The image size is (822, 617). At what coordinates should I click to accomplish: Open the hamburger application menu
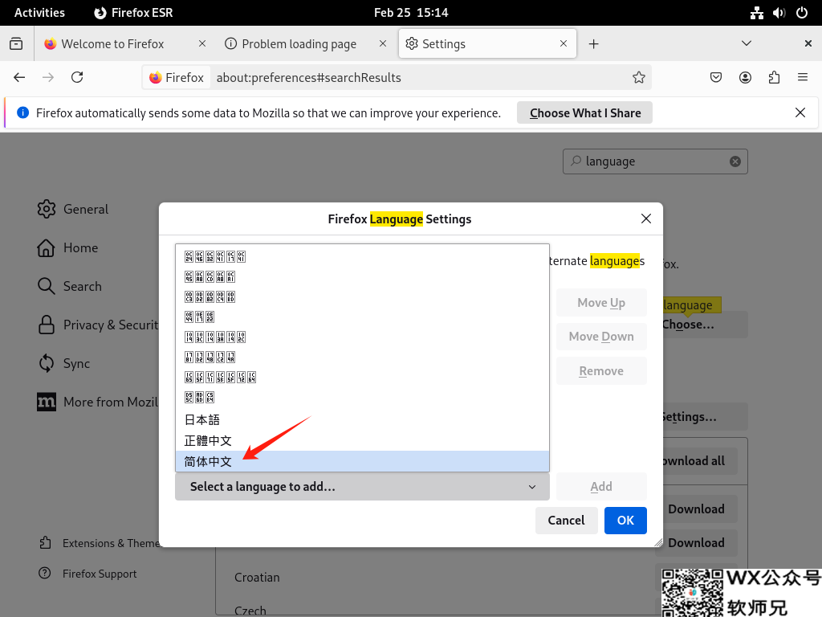[x=803, y=78]
